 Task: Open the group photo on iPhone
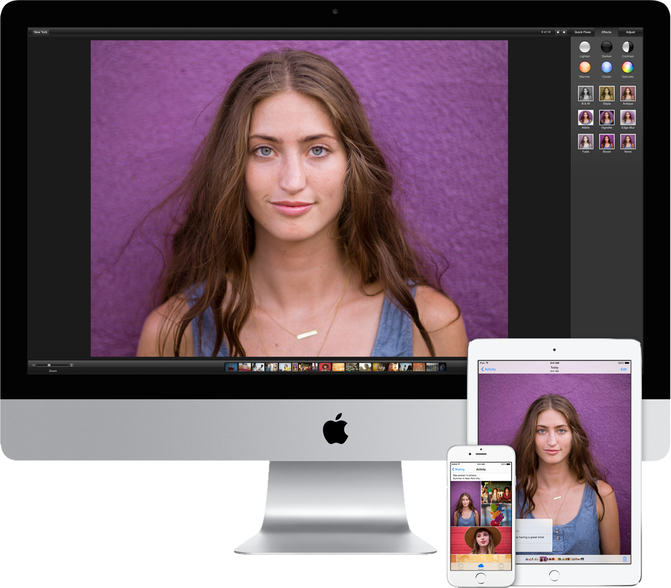(496, 492)
